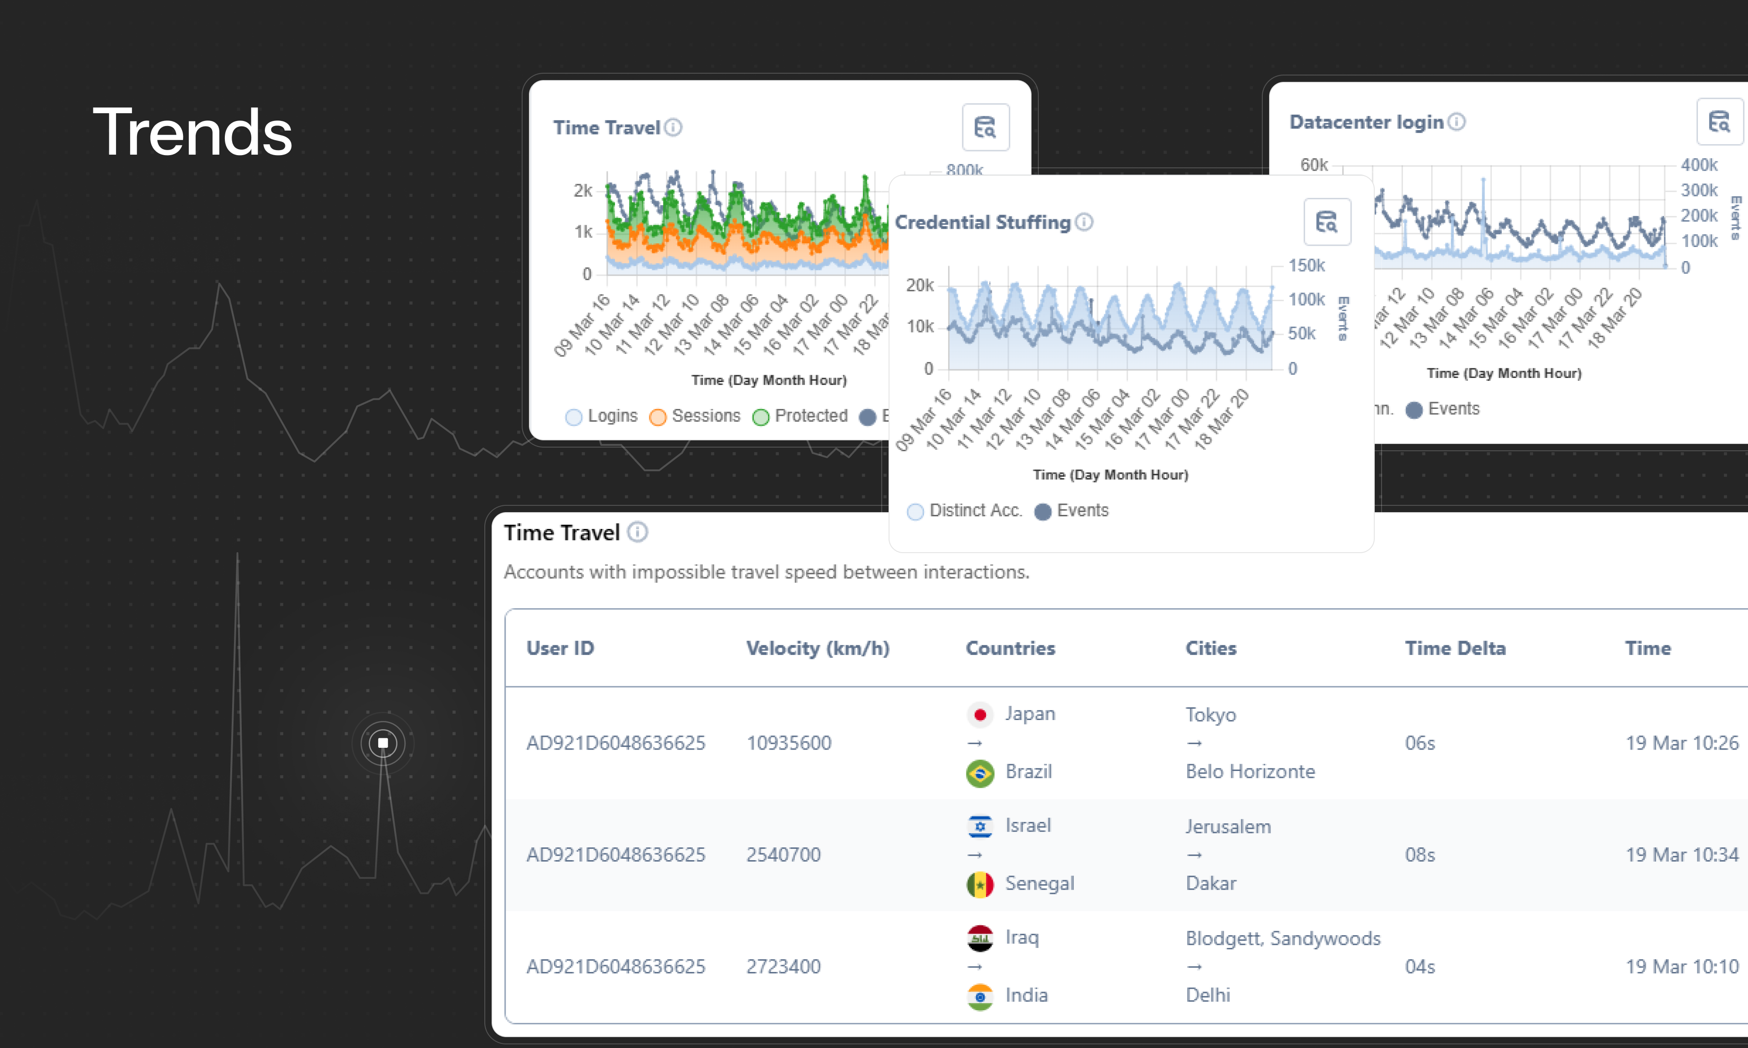
Task: Click info icon beside Time Travel chart title
Action: click(673, 127)
